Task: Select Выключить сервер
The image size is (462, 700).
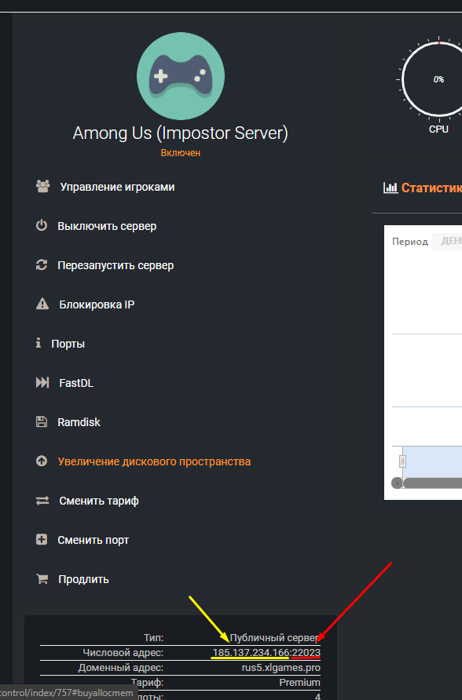Action: [107, 226]
